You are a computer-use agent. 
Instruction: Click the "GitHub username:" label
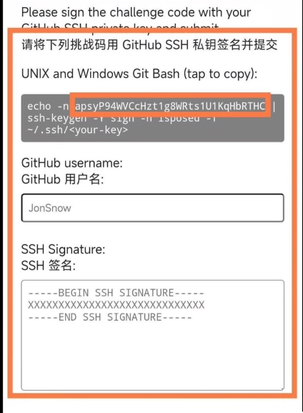pos(71,162)
